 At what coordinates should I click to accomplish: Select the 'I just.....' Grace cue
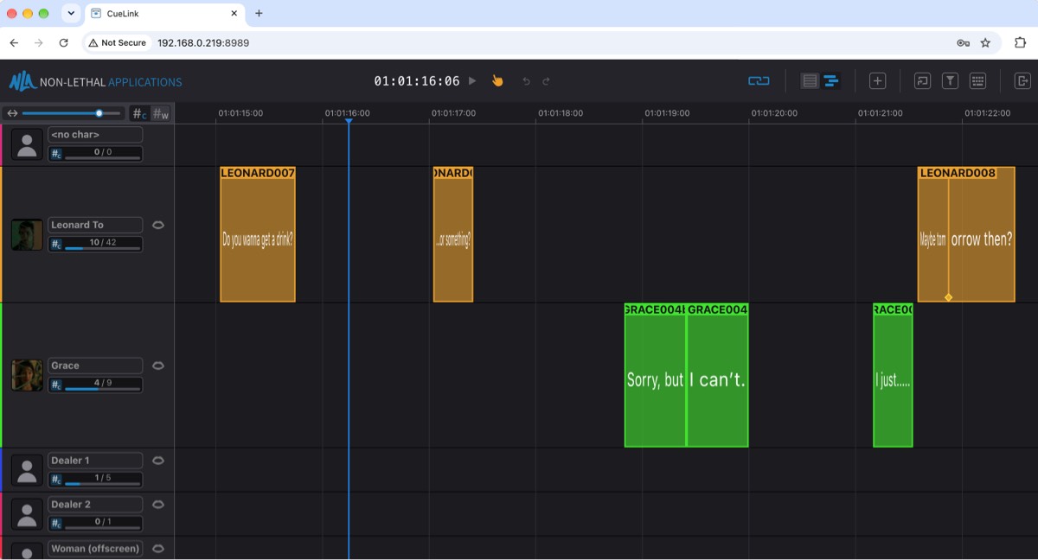tap(893, 375)
